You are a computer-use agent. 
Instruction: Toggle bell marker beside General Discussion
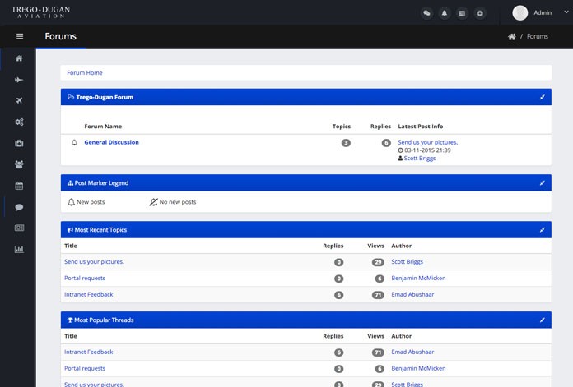tap(74, 142)
